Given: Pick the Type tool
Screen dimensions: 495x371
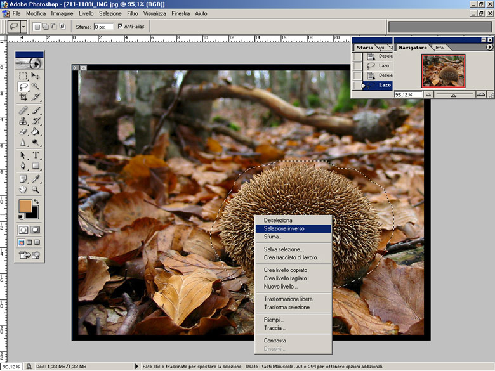Looking at the screenshot, I should tap(36, 155).
